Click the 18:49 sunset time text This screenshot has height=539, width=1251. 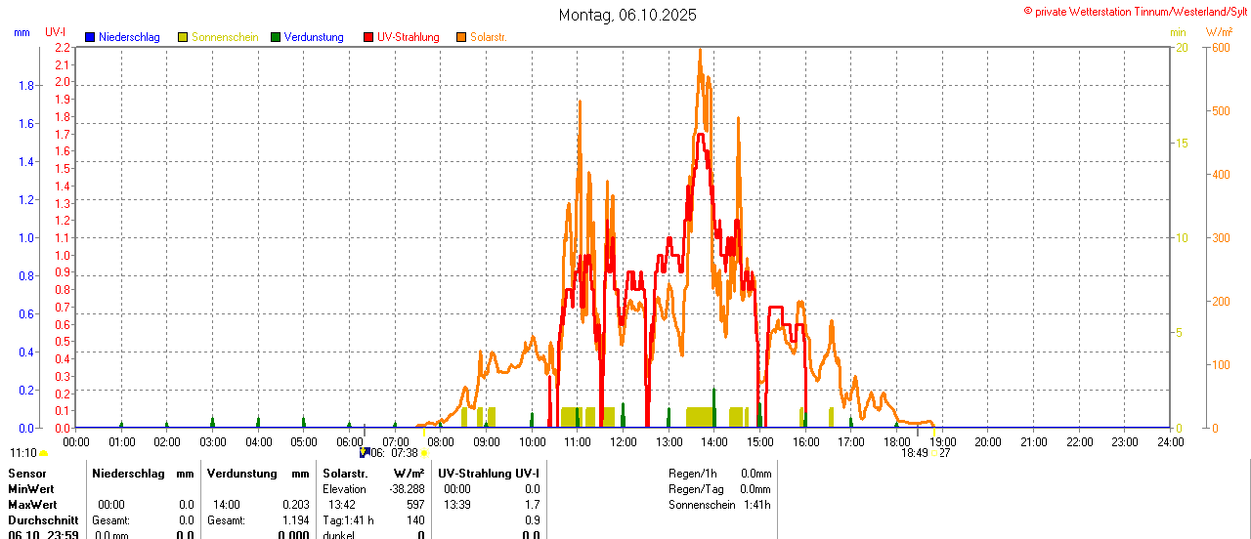coord(914,453)
